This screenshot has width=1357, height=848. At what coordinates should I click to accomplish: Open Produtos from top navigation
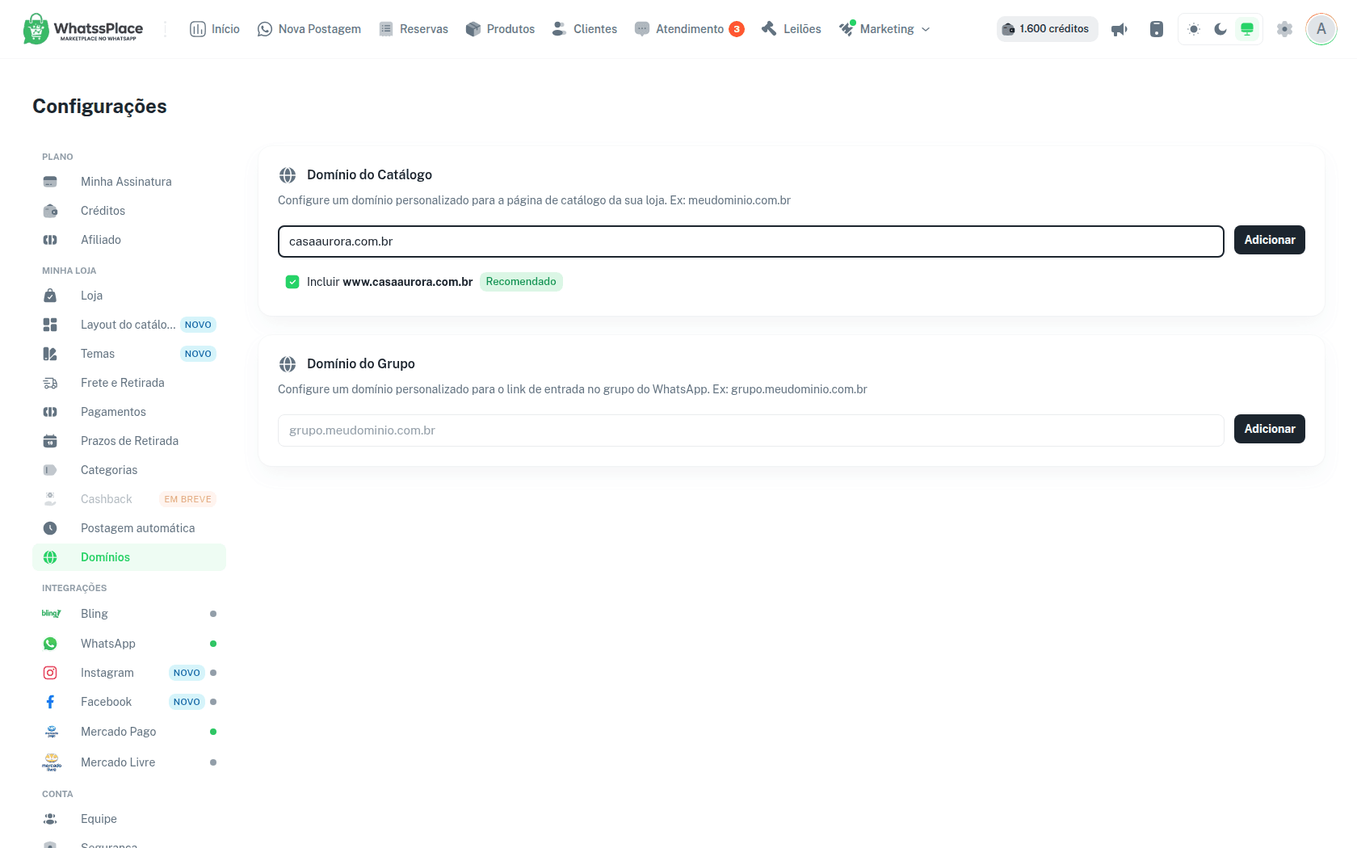click(x=501, y=29)
